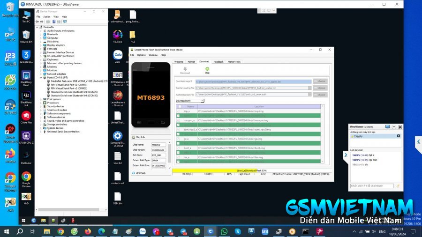Close the TAMPV client entry in UltraViewer
The height and width of the screenshot is (237, 422).
[x=399, y=136]
